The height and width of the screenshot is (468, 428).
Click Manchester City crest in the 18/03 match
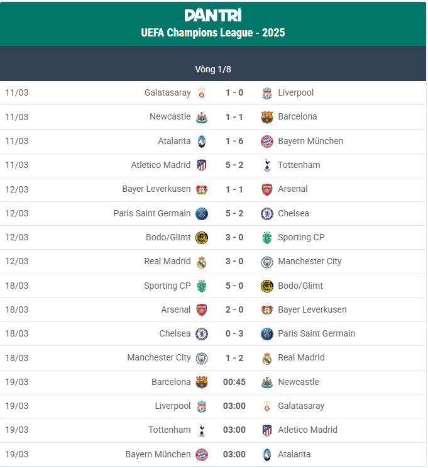(x=202, y=358)
